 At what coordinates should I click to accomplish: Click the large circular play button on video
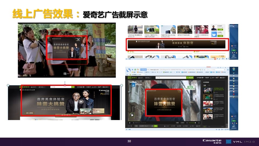(x=132, y=115)
